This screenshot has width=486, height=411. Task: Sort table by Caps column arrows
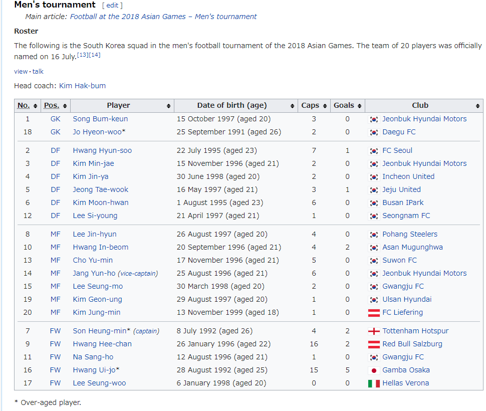click(x=325, y=106)
